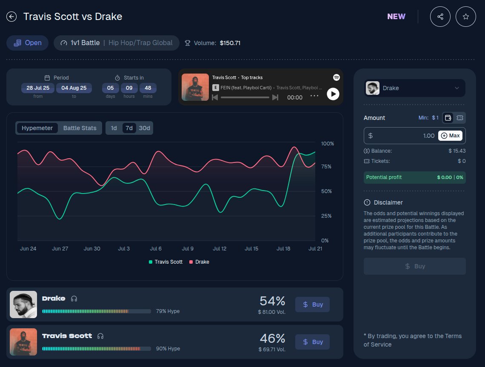Go back with the arrow icon
485x367 pixels.
(11, 17)
